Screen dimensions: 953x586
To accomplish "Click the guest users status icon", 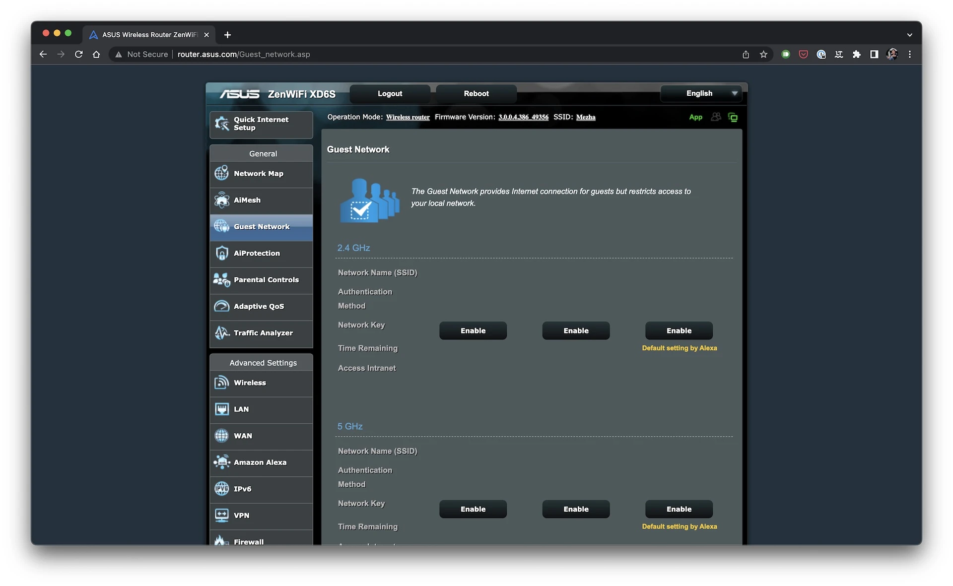I will pos(716,117).
